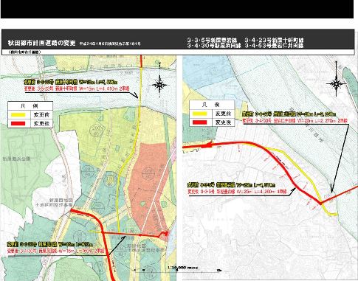
Task: Select the red 変更後 swatch in the left legend
Action: [x=17, y=123]
